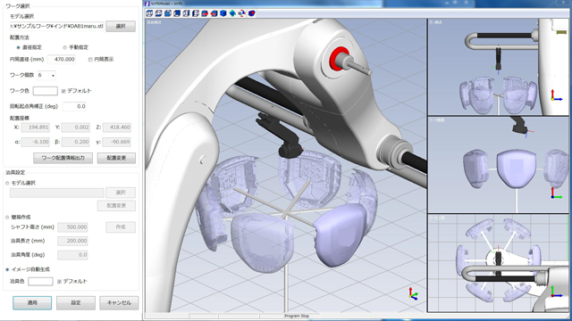The height and width of the screenshot is (321, 572).
Task: Click the blue cube with red left arrow
Action: 214,13
